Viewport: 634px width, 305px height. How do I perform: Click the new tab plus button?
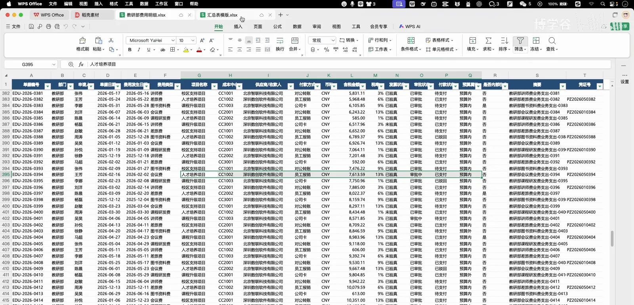coord(281,15)
